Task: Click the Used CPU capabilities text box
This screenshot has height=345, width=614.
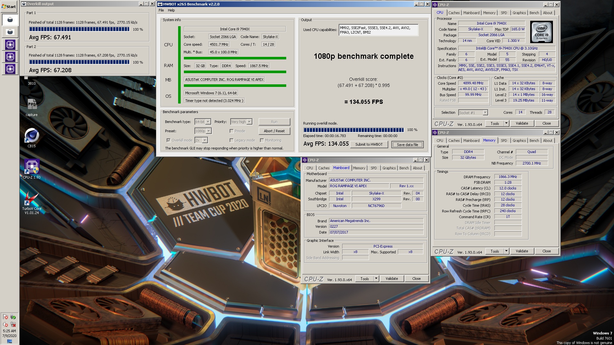Action: click(379, 30)
